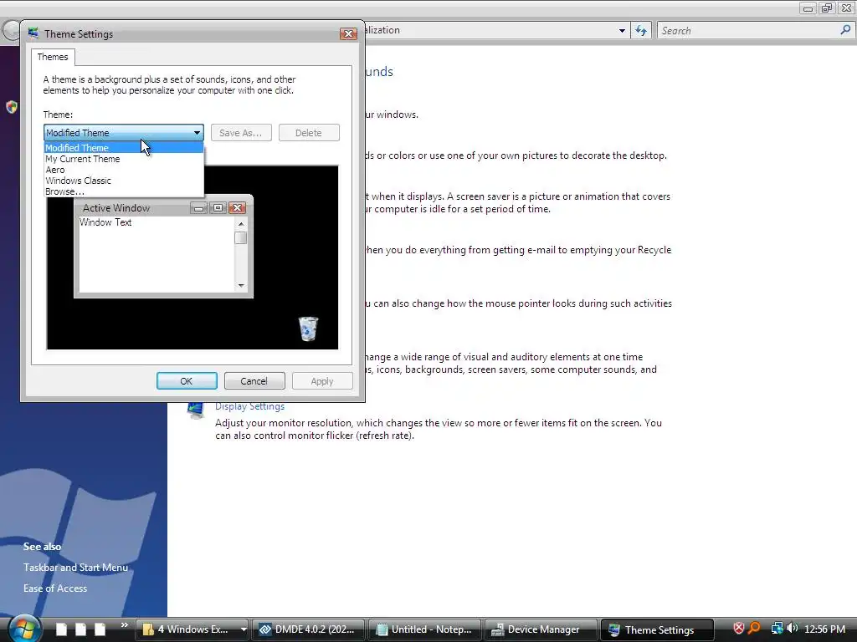Click the Save As... button

point(241,133)
